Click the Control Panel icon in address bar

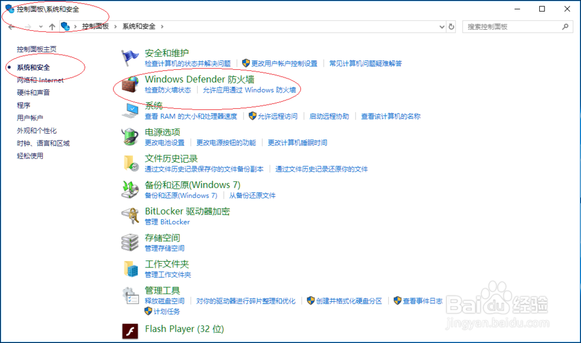tap(65, 26)
